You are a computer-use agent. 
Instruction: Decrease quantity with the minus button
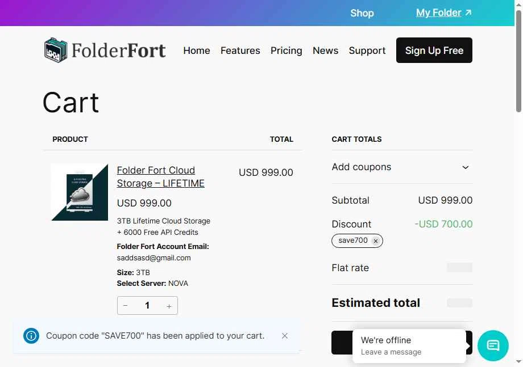point(126,305)
